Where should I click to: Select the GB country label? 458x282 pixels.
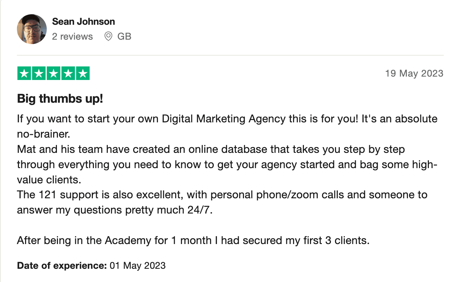pos(124,36)
